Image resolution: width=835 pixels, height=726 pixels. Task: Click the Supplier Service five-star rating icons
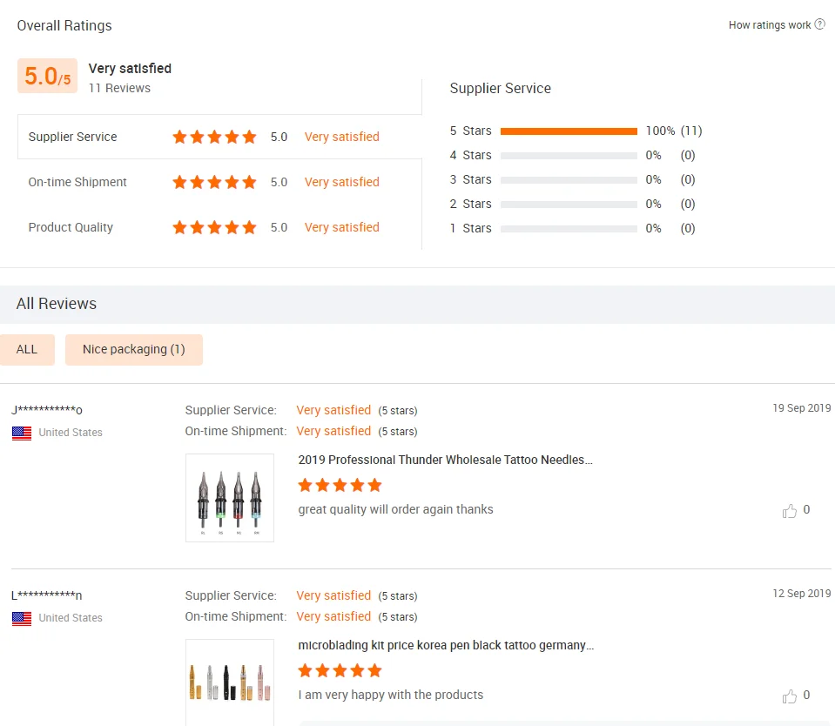214,137
